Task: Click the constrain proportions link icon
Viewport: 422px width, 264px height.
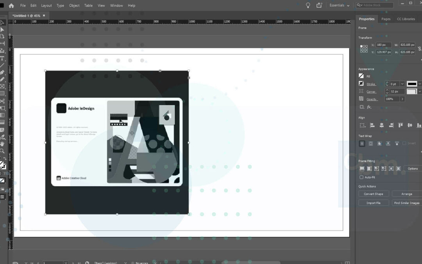Action: (419, 48)
